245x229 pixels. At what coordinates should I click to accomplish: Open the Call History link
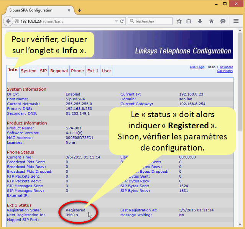click(x=225, y=71)
